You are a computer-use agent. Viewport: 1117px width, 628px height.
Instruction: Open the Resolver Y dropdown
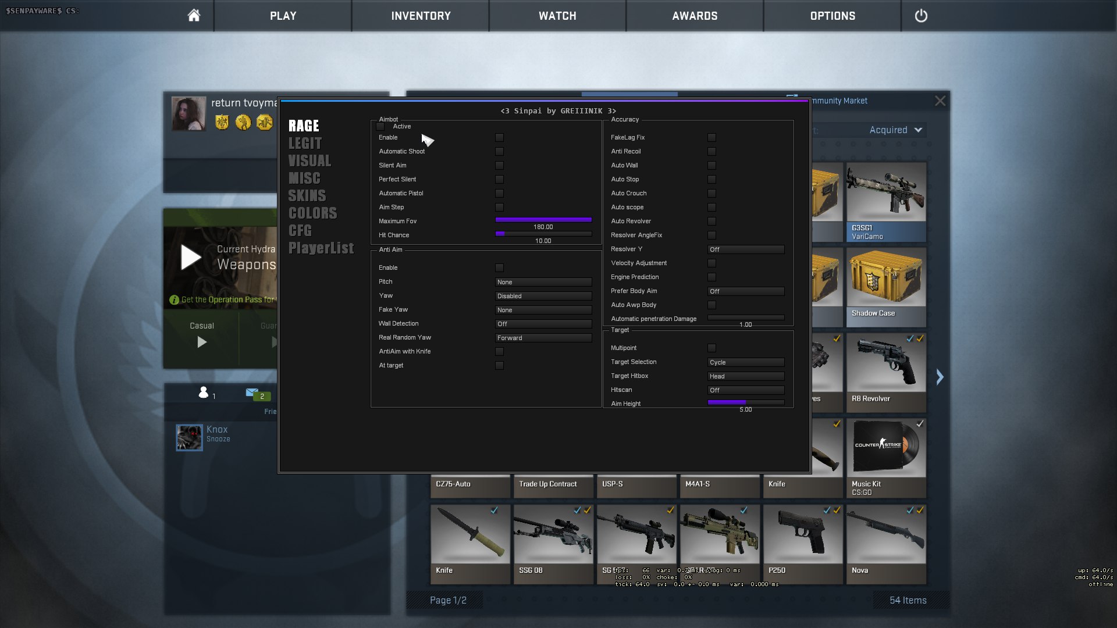pos(746,249)
